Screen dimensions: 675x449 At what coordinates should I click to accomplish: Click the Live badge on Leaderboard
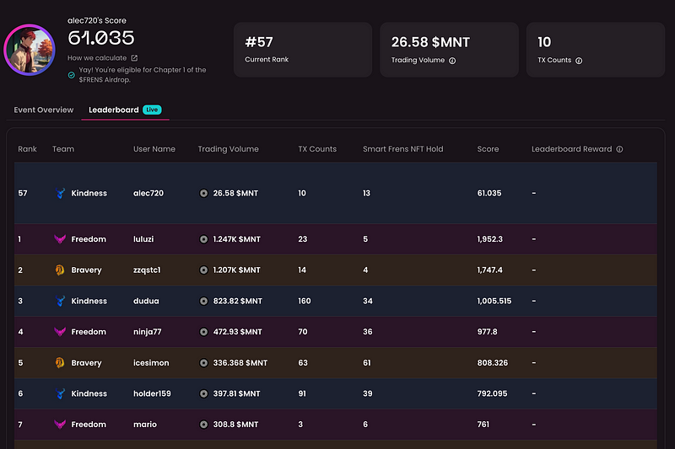click(152, 110)
